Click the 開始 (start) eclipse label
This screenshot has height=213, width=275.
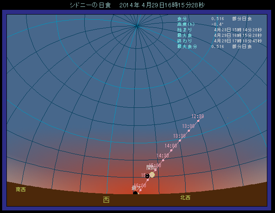(151, 167)
